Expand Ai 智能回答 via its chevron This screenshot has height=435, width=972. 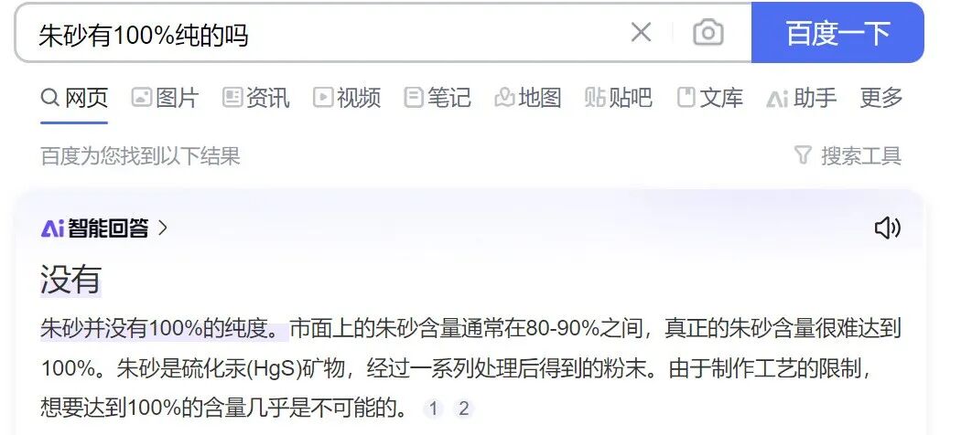coord(163,228)
